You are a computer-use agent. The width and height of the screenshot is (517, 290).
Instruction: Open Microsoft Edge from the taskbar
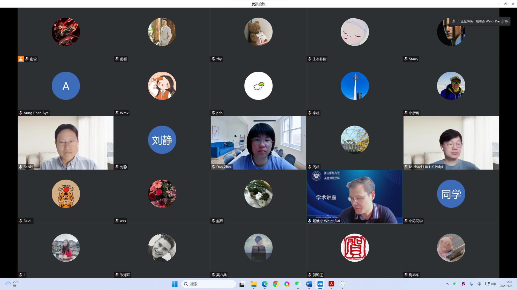coord(264,284)
